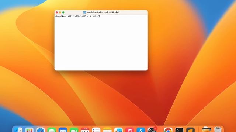Viewport: 236px width, 132px height.
Task: Launch Safari from the Dock
Action: click(x=41, y=130)
